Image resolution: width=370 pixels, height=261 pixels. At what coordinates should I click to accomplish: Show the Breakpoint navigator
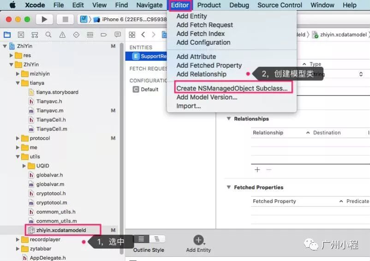(x=104, y=35)
